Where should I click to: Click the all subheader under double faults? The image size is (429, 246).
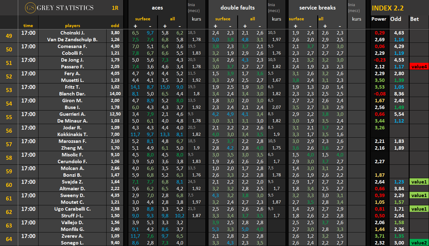[x=252, y=19]
